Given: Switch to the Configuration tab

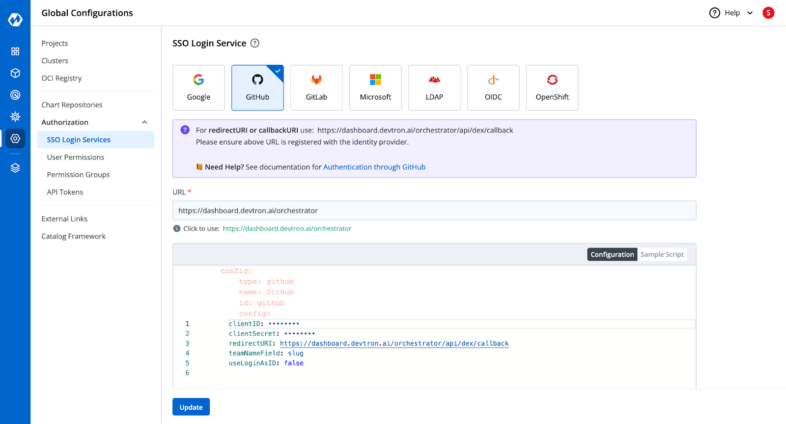Looking at the screenshot, I should click(x=612, y=254).
